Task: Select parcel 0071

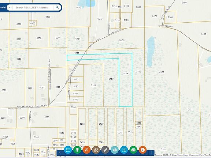Action: [121, 40]
